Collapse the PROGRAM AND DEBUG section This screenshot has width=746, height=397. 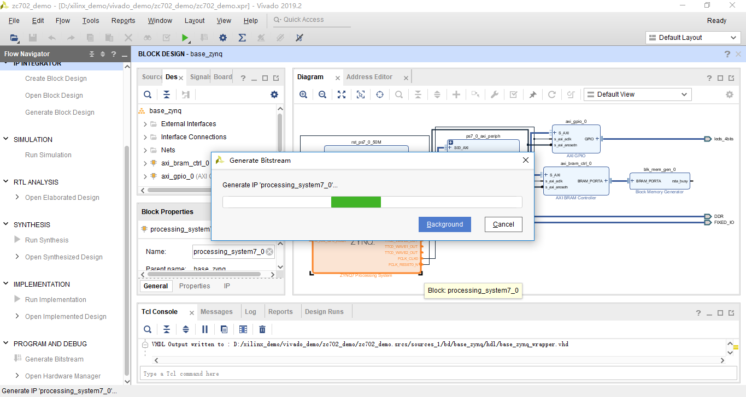click(7, 343)
